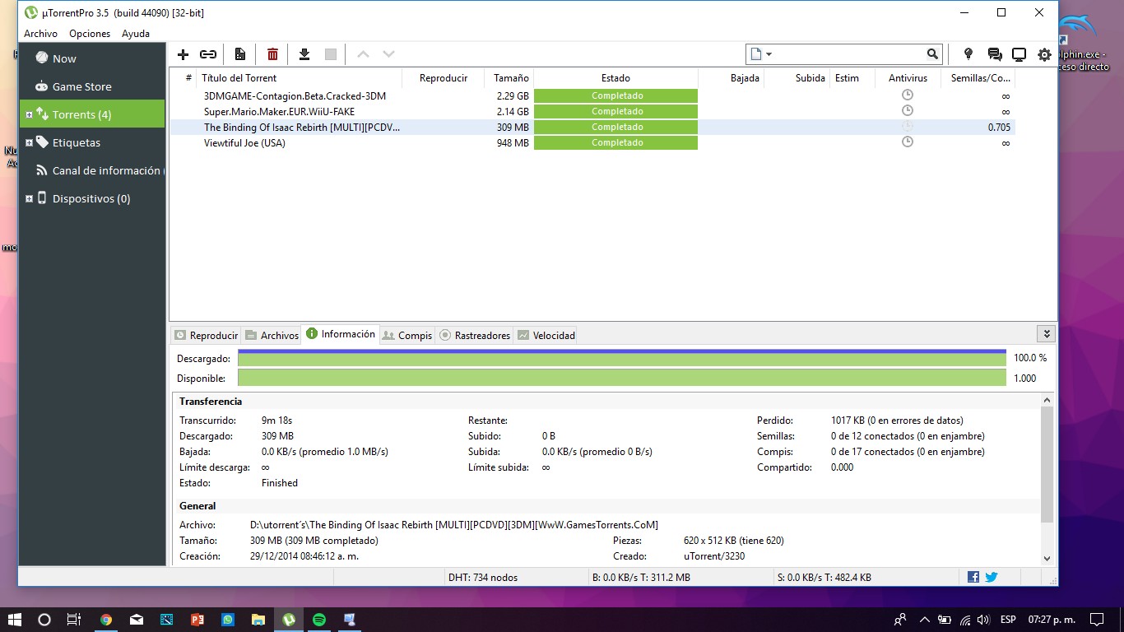Switch to the Rastreadores tab
1124x632 pixels.
pyautogui.click(x=475, y=335)
